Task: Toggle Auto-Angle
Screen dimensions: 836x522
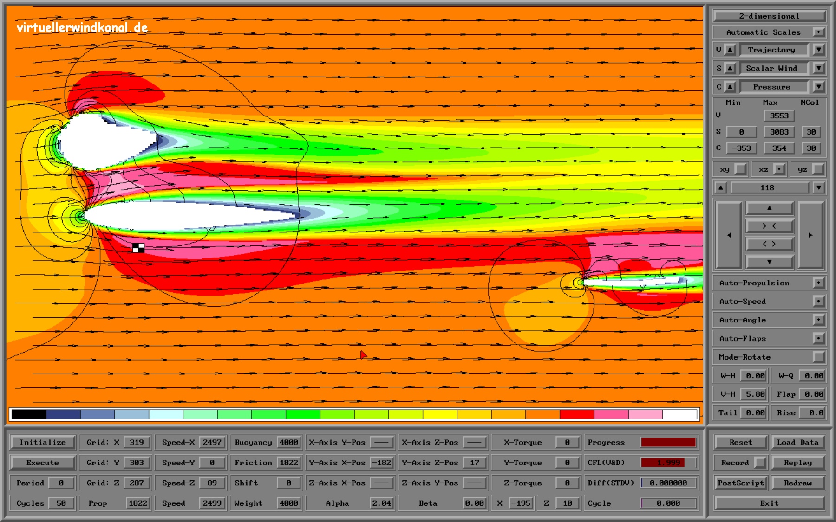Action: pyautogui.click(x=819, y=320)
